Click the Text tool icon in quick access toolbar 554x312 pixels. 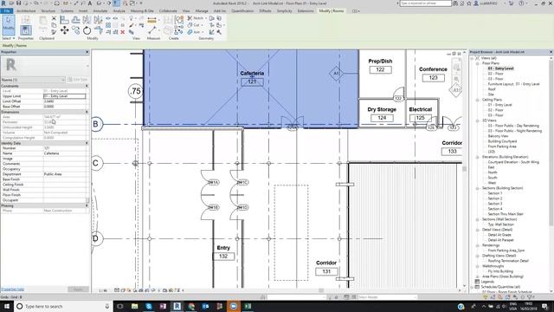click(90, 3)
